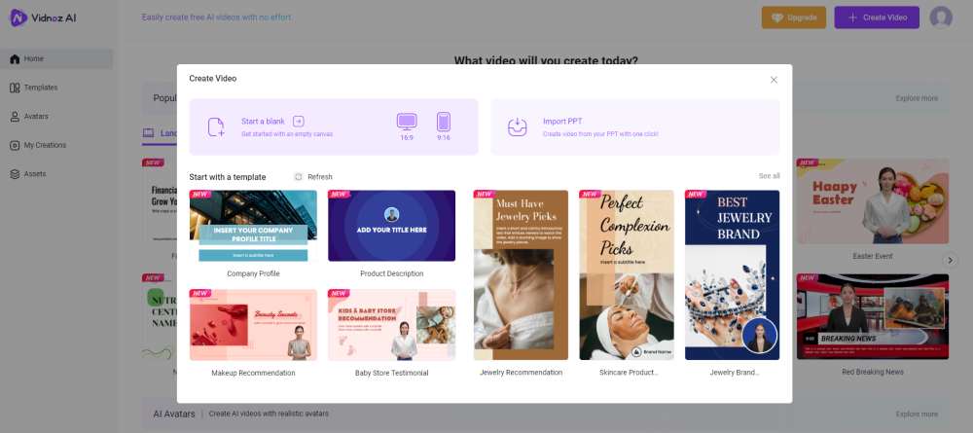
Task: Click the Create Video button
Action: 877,18
